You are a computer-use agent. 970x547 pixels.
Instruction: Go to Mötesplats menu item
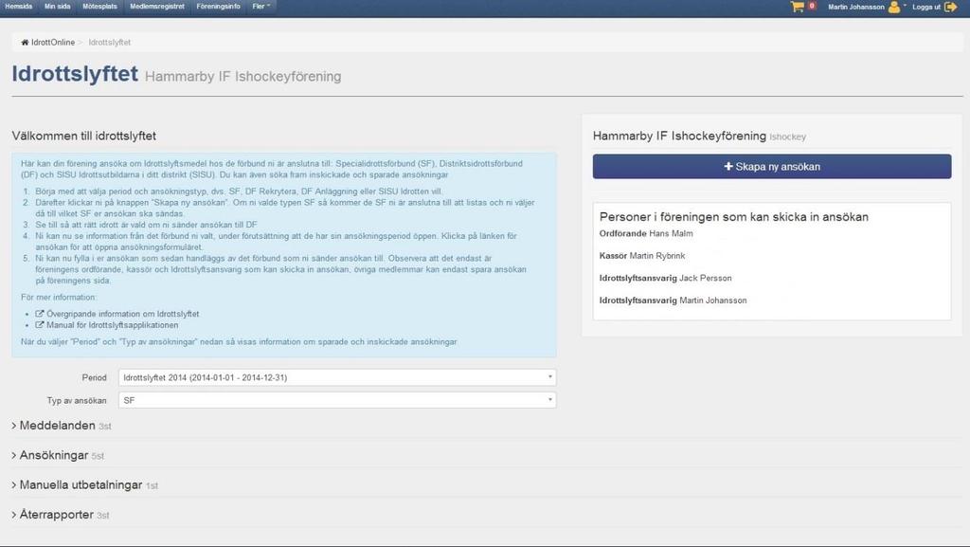coord(99,7)
